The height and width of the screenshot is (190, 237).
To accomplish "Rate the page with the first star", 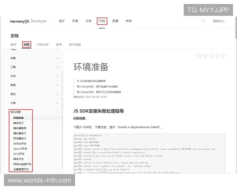I will [199, 55].
